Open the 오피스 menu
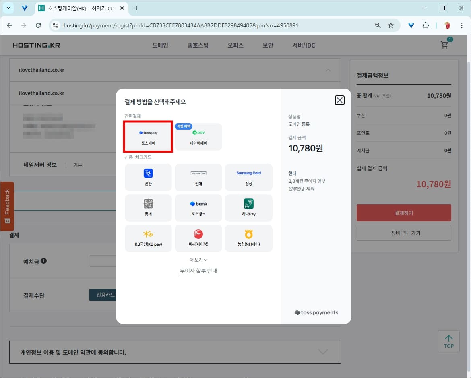Screen dimensions: 471x378 tap(235, 45)
